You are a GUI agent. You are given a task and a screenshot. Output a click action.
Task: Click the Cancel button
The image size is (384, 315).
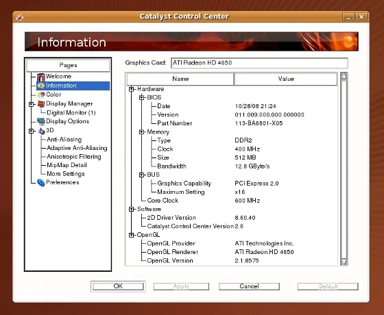coord(249,286)
